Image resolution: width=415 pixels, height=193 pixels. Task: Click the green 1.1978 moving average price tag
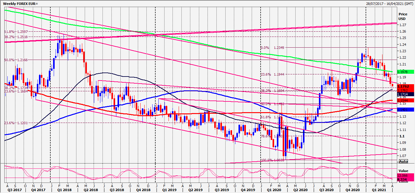(403, 72)
